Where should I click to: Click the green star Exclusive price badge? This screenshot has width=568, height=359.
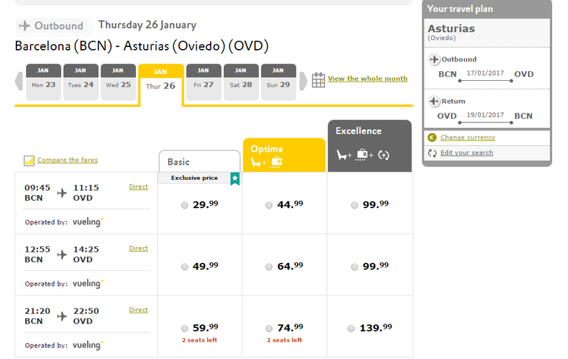(x=235, y=178)
